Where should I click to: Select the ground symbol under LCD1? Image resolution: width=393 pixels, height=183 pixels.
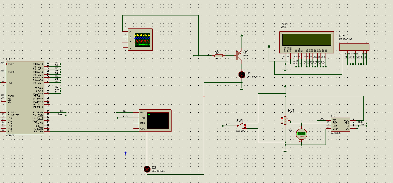point(285,70)
